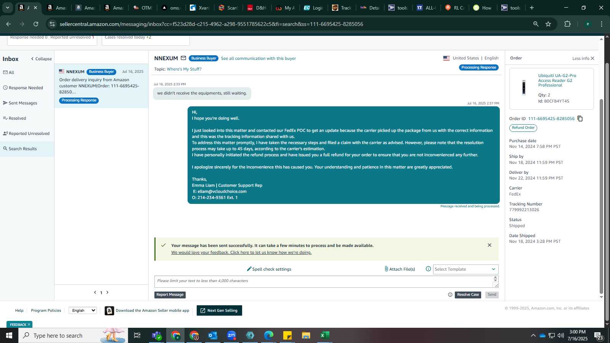Open the Reported Unresolved folder
Viewport: 610px width, 343px height.
tap(26, 133)
